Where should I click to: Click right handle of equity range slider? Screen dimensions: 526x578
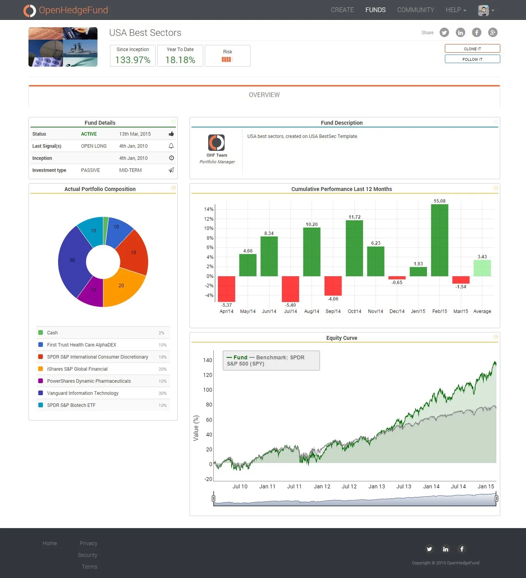click(496, 498)
